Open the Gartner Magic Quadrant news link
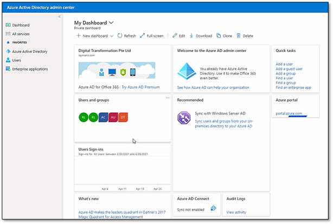 tap(122, 214)
